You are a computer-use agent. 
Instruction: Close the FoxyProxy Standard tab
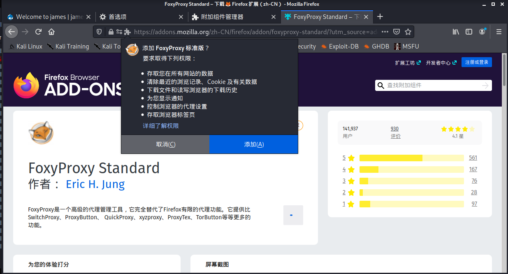367,17
